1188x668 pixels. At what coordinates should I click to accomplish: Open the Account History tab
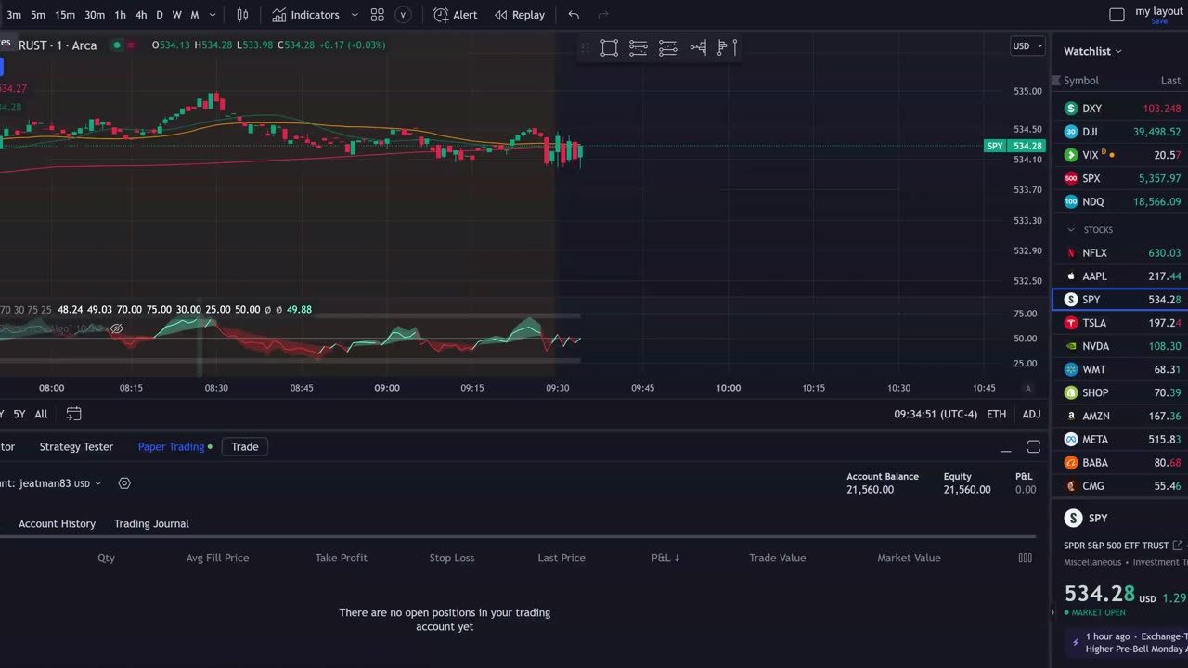click(57, 523)
